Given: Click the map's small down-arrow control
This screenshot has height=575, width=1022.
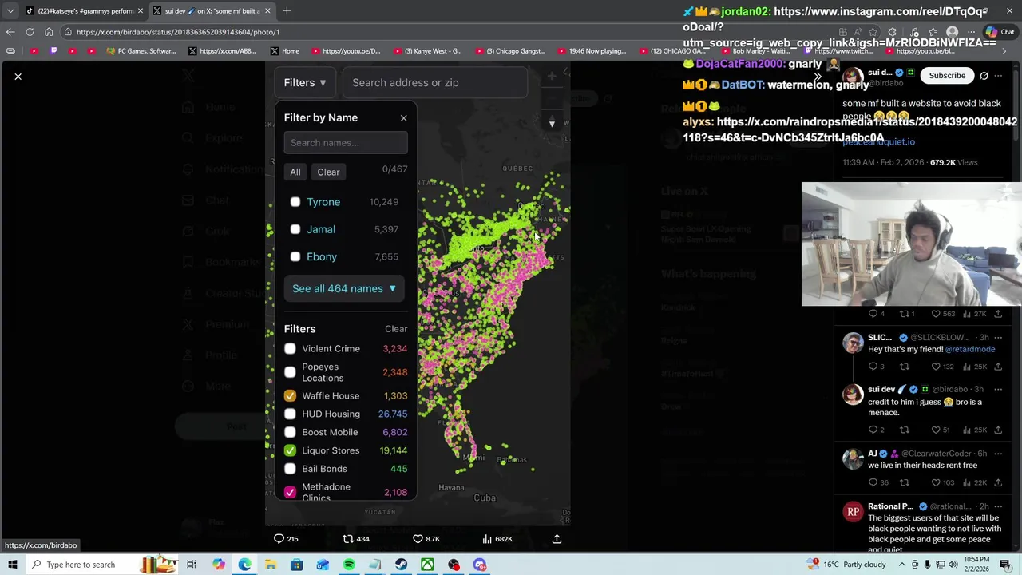Looking at the screenshot, I should click(552, 124).
